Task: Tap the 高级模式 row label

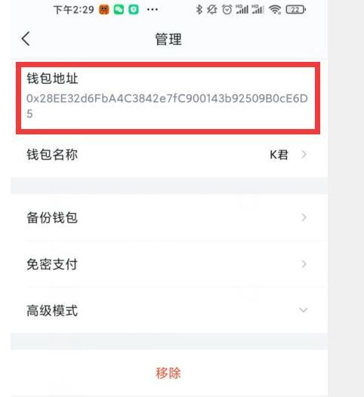Action: point(52,311)
